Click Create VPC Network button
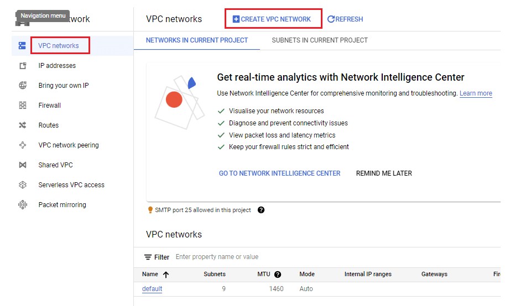 (x=272, y=19)
